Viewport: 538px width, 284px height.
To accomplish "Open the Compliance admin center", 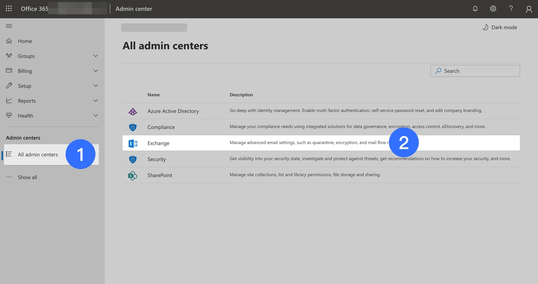I will tap(161, 127).
